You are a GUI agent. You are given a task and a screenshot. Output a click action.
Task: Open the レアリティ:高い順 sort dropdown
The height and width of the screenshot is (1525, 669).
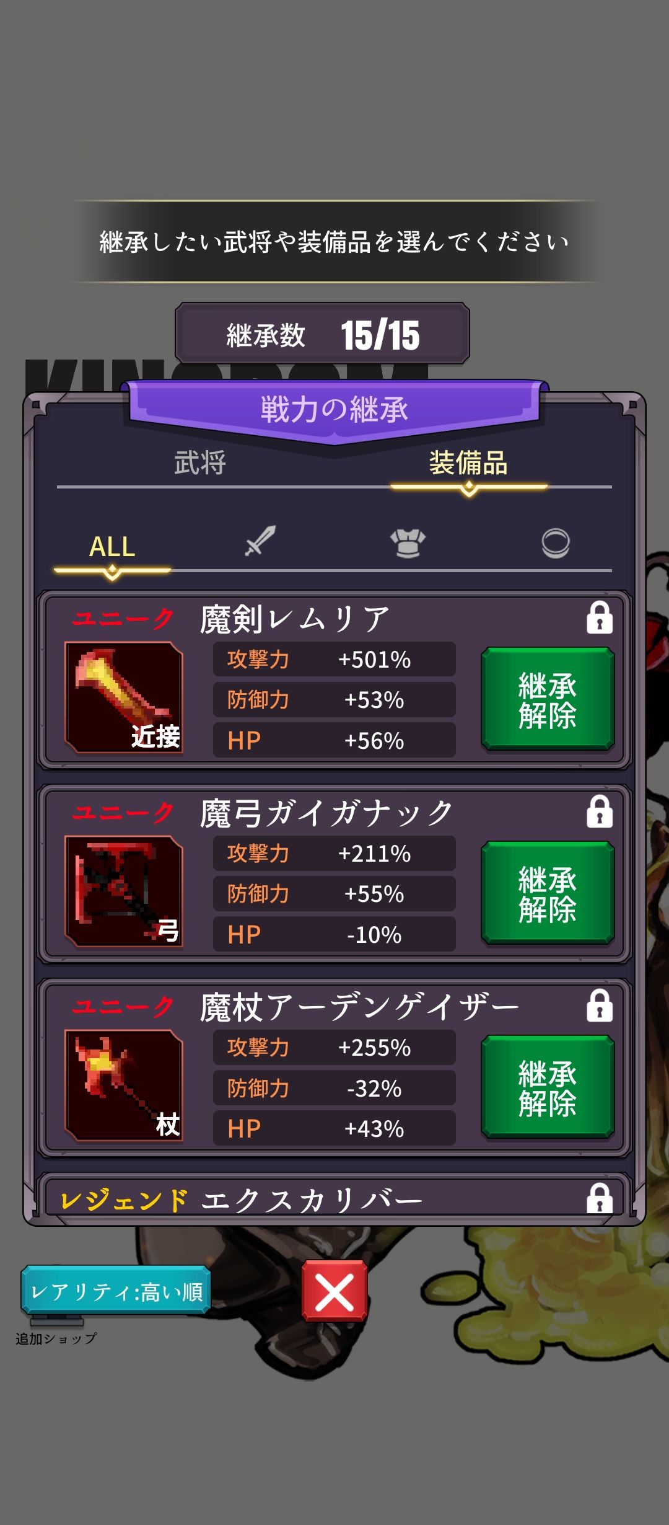pos(116,1292)
